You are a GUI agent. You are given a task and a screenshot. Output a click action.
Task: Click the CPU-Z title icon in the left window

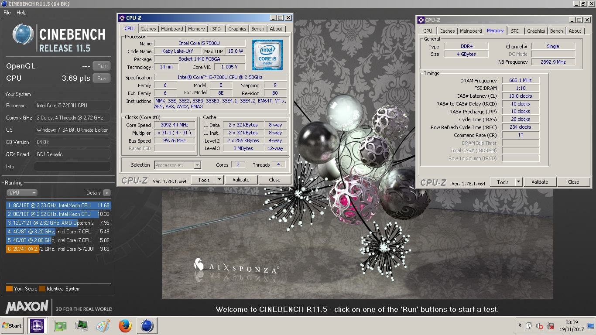(x=122, y=18)
